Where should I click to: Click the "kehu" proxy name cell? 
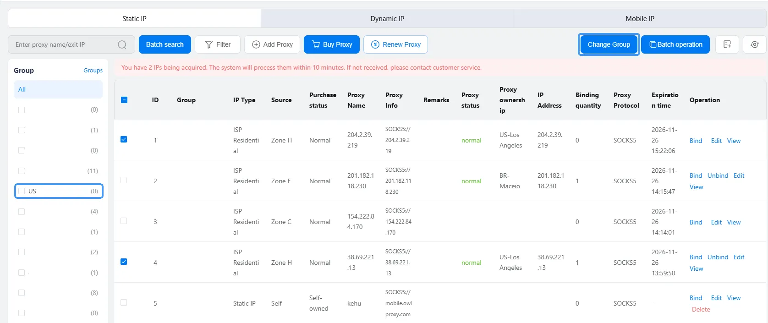click(354, 303)
